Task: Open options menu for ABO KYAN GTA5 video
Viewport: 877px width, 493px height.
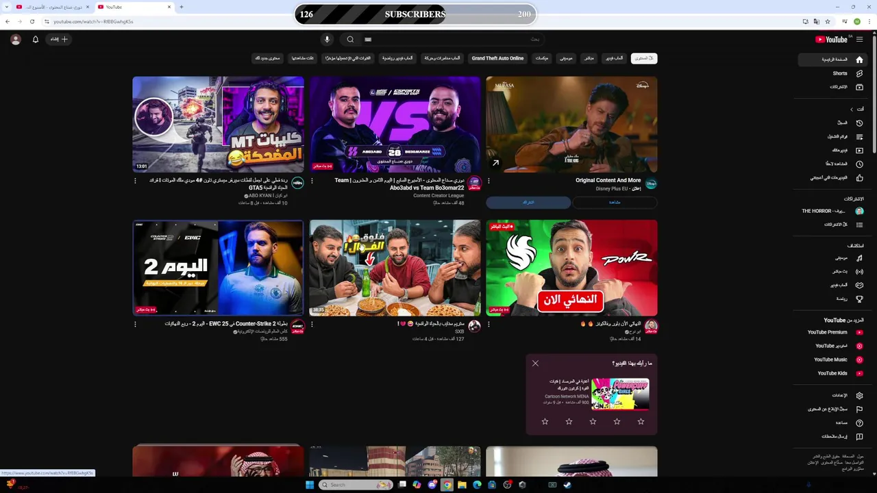Action: pyautogui.click(x=135, y=181)
